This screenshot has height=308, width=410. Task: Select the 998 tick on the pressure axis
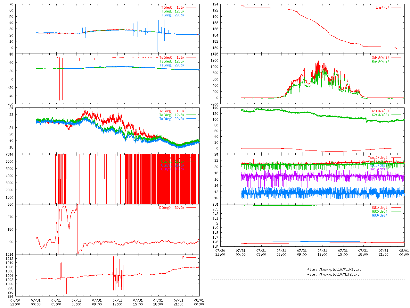(10, 288)
